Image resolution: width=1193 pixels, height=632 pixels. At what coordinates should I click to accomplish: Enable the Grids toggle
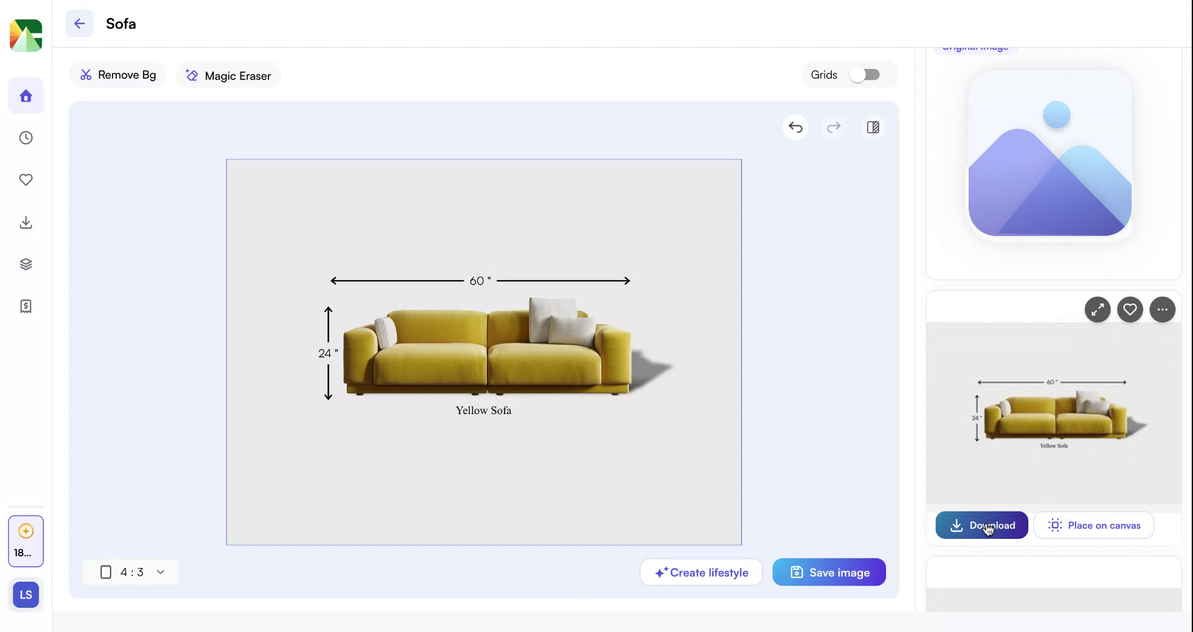(x=866, y=74)
